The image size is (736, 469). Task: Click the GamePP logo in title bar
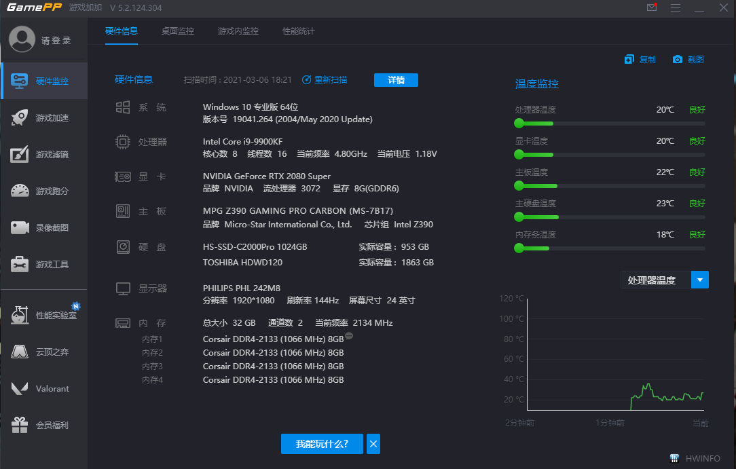tap(34, 7)
